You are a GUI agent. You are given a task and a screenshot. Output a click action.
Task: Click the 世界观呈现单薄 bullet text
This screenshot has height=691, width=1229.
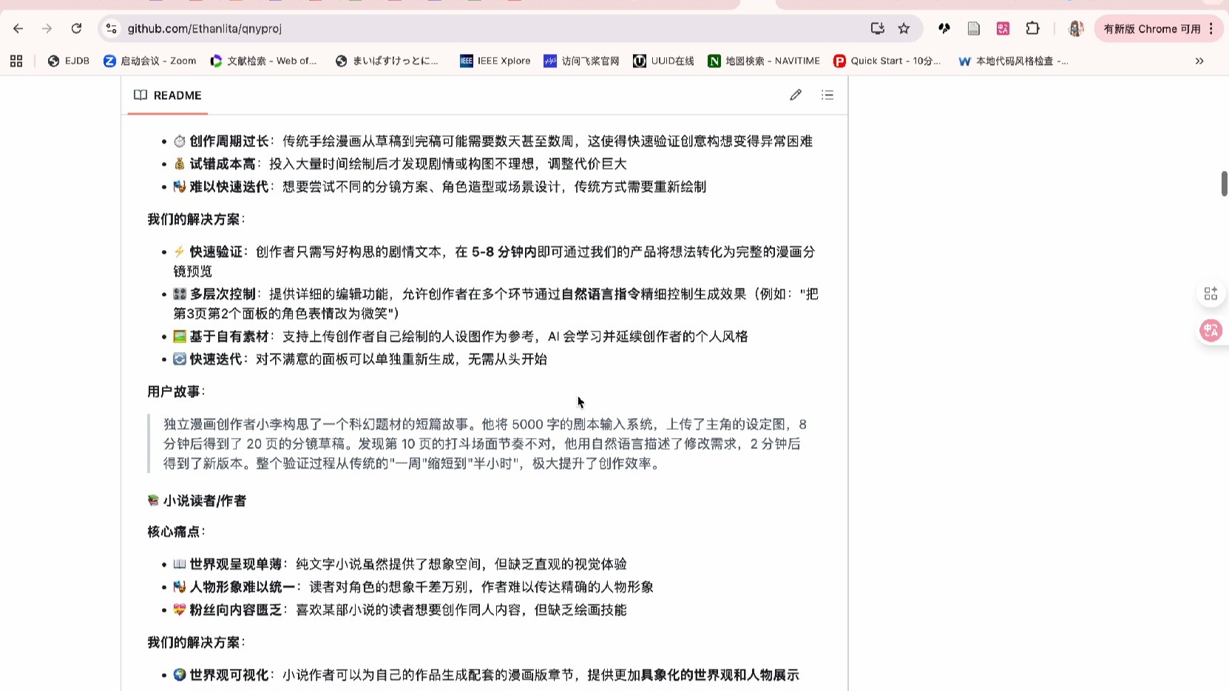400,564
